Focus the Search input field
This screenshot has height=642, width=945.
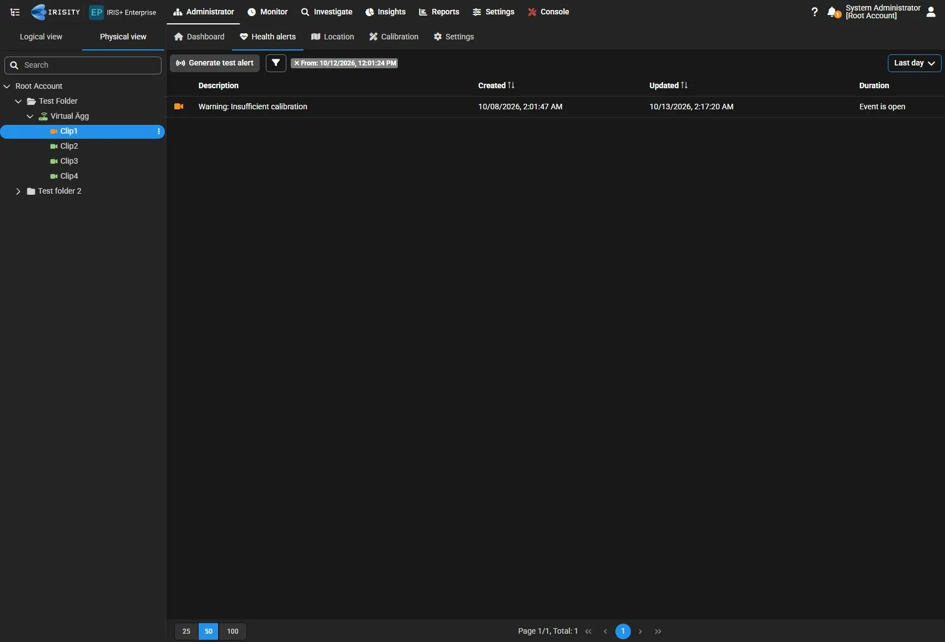(x=83, y=65)
